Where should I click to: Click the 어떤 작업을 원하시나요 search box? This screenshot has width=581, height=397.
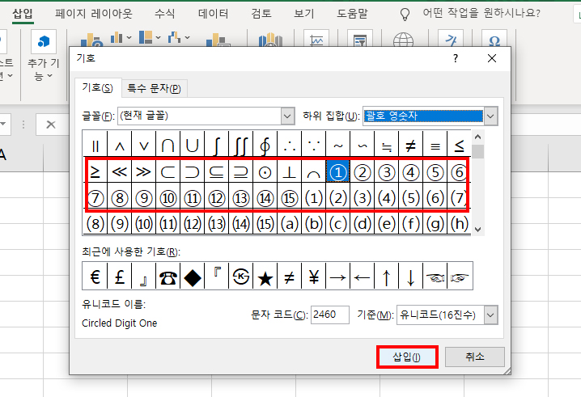(481, 13)
